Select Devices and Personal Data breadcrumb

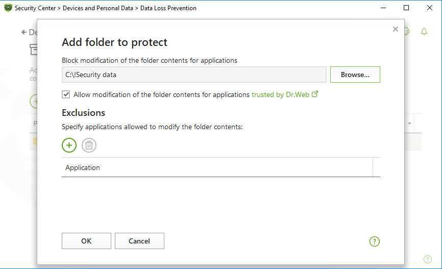[x=98, y=8]
